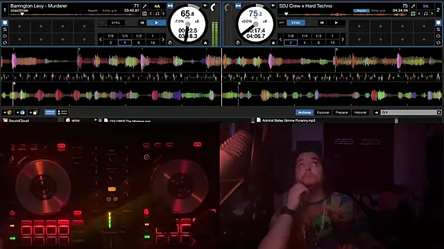This screenshot has height=249, width=444.
Task: Click third add icon in library toolbar
Action: (33, 112)
